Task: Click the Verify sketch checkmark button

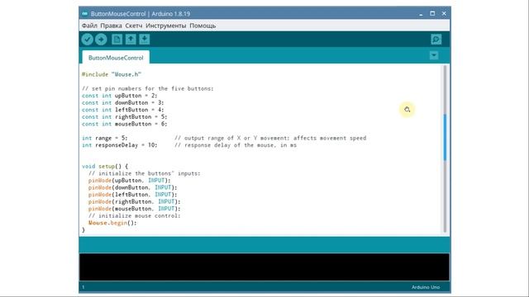Action: (88, 40)
